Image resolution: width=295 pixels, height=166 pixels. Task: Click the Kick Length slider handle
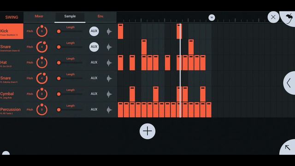click(59, 31)
